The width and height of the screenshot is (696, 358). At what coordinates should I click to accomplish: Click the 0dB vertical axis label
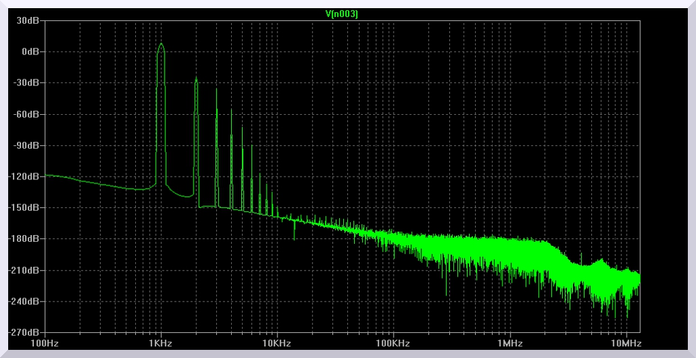pos(32,52)
